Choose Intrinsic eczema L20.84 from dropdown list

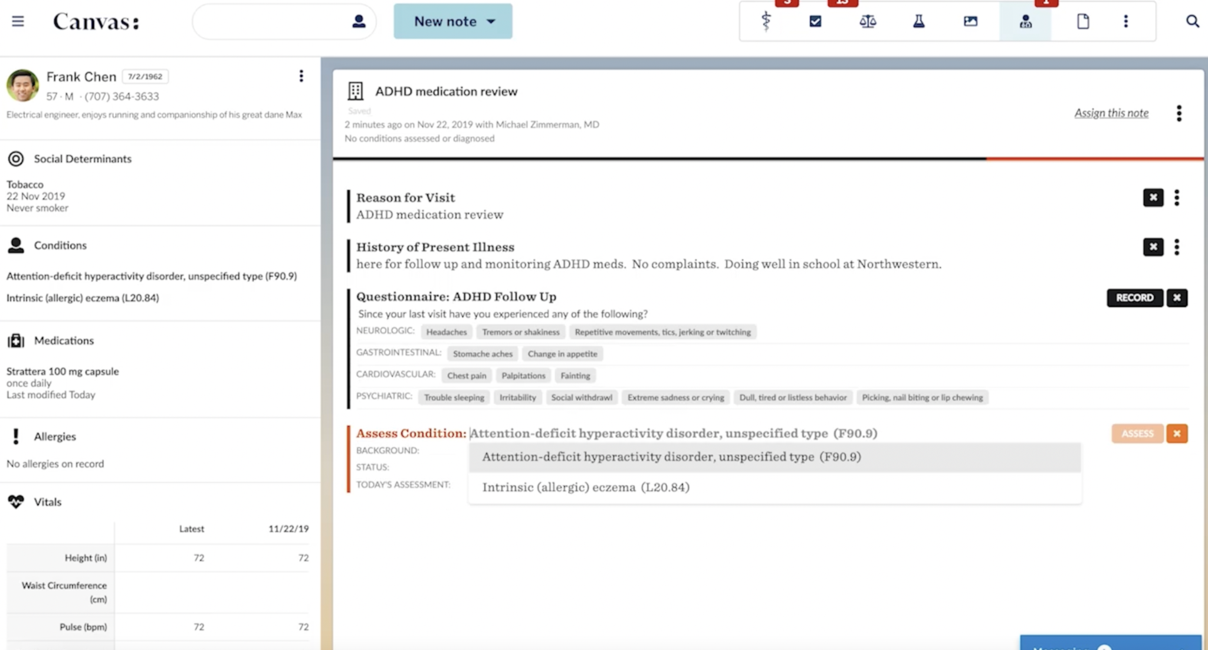point(775,487)
